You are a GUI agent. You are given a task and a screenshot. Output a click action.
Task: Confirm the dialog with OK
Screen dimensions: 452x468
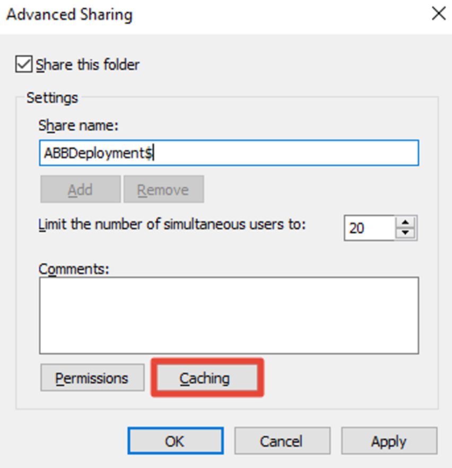[x=176, y=441]
